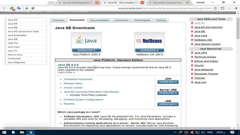Open the Documentation tab
Image resolution: width=240 pixels, height=135 pixels.
(99, 20)
